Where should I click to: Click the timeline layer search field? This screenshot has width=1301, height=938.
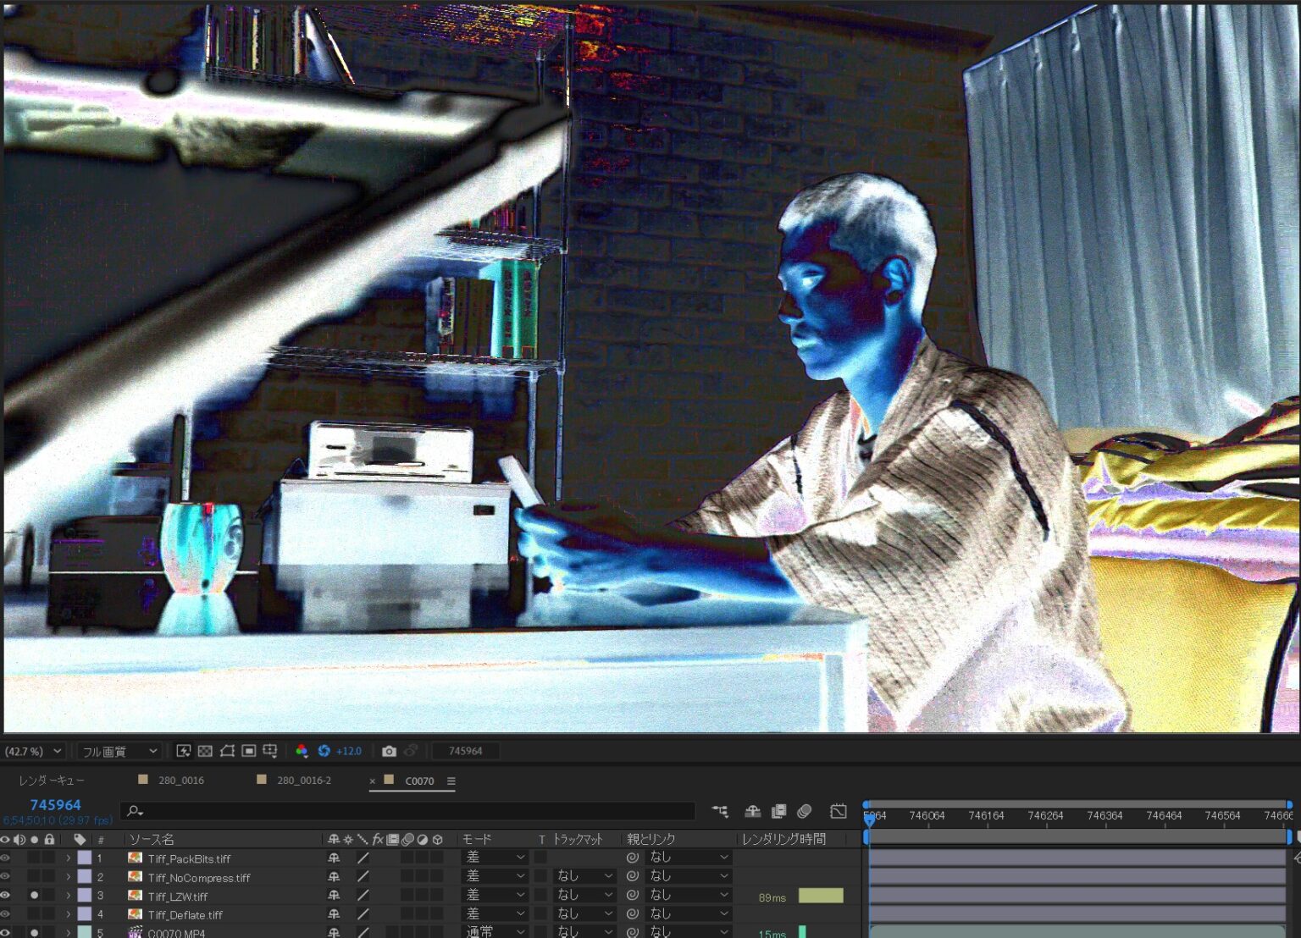(x=407, y=811)
